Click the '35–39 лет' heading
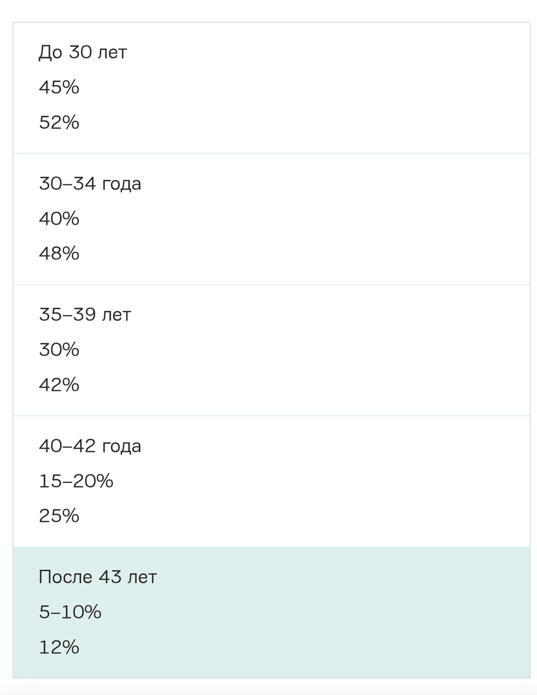537x695 pixels. click(85, 315)
